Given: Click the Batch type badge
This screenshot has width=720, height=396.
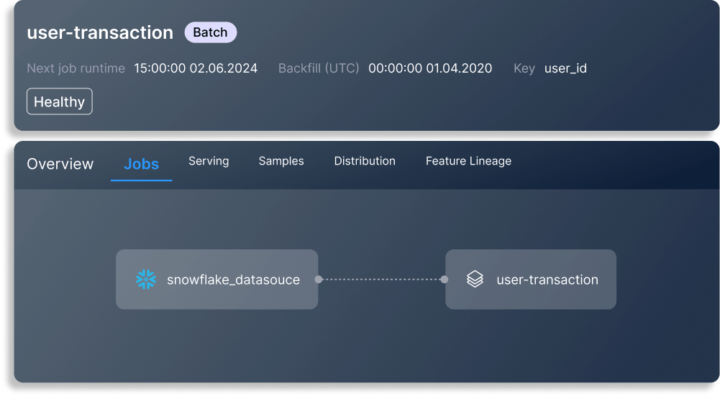Looking at the screenshot, I should click(x=210, y=32).
